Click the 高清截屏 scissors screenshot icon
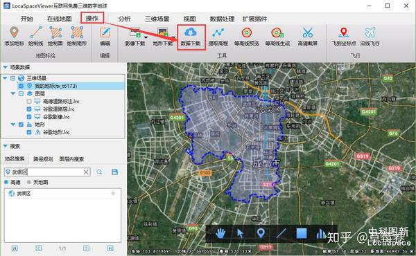416x256 pixels. click(307, 33)
